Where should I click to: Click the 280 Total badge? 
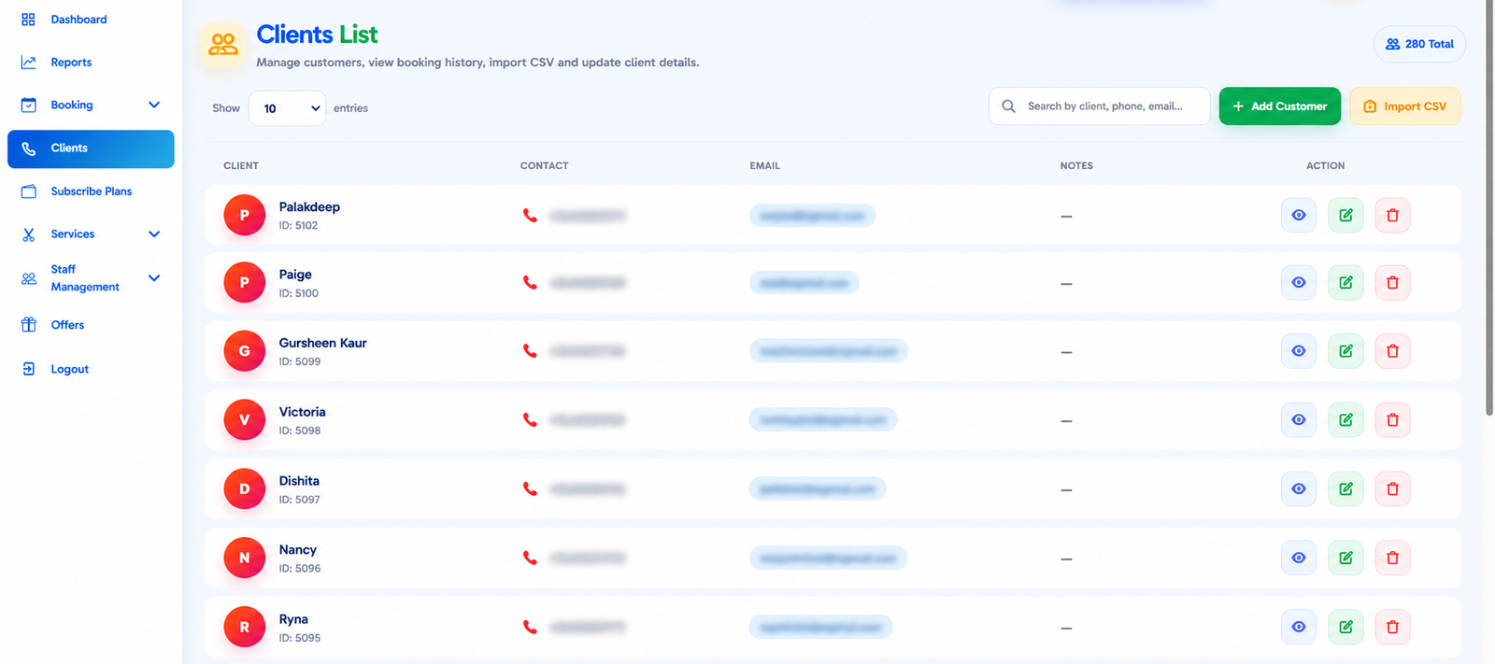tap(1419, 44)
